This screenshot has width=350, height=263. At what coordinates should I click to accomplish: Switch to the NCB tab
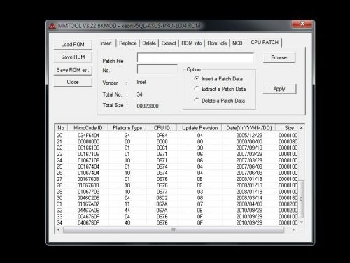point(237,43)
